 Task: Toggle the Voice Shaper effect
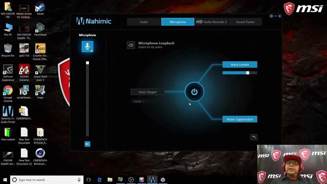148,92
